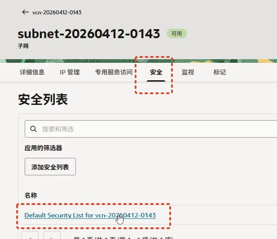Select the 专用服务访问 tab
The width and height of the screenshot is (277, 239).
[x=114, y=72]
